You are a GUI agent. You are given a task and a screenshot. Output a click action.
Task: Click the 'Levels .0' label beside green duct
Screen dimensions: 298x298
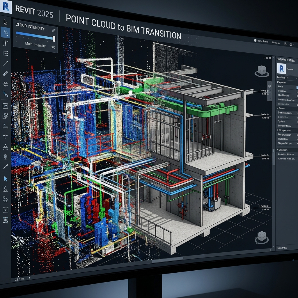coord(264,114)
